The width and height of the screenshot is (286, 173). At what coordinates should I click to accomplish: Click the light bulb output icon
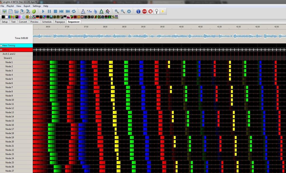(156, 11)
